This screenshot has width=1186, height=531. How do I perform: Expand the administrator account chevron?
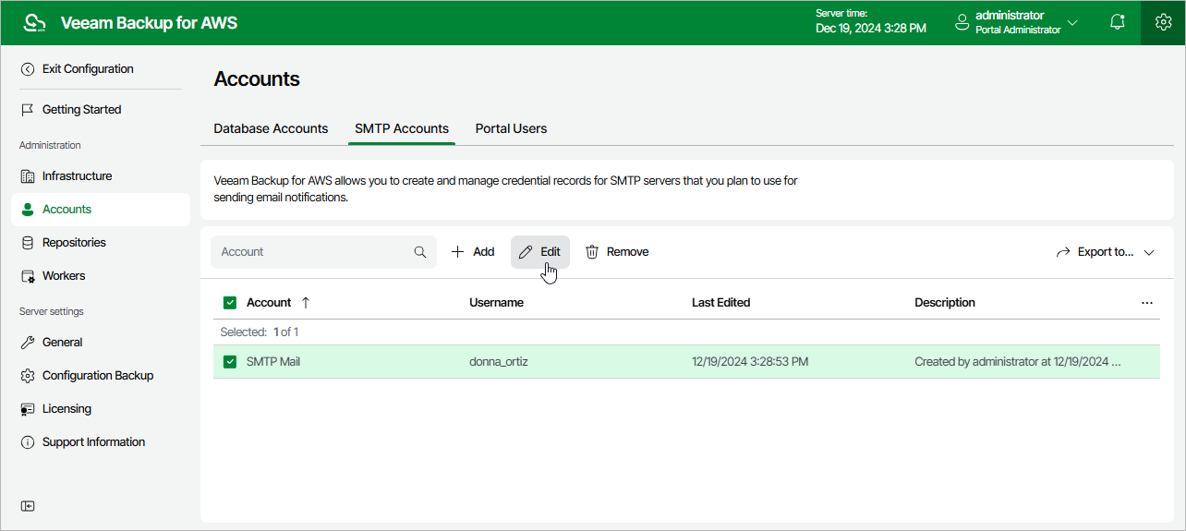click(x=1072, y=22)
